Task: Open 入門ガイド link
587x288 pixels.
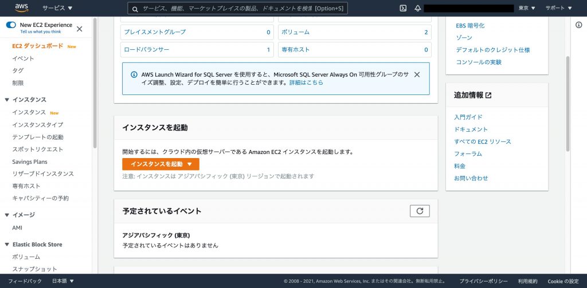Action: (x=468, y=117)
